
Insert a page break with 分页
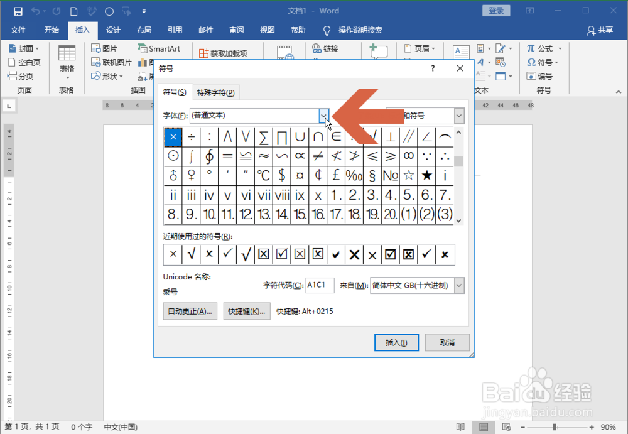tap(19, 75)
